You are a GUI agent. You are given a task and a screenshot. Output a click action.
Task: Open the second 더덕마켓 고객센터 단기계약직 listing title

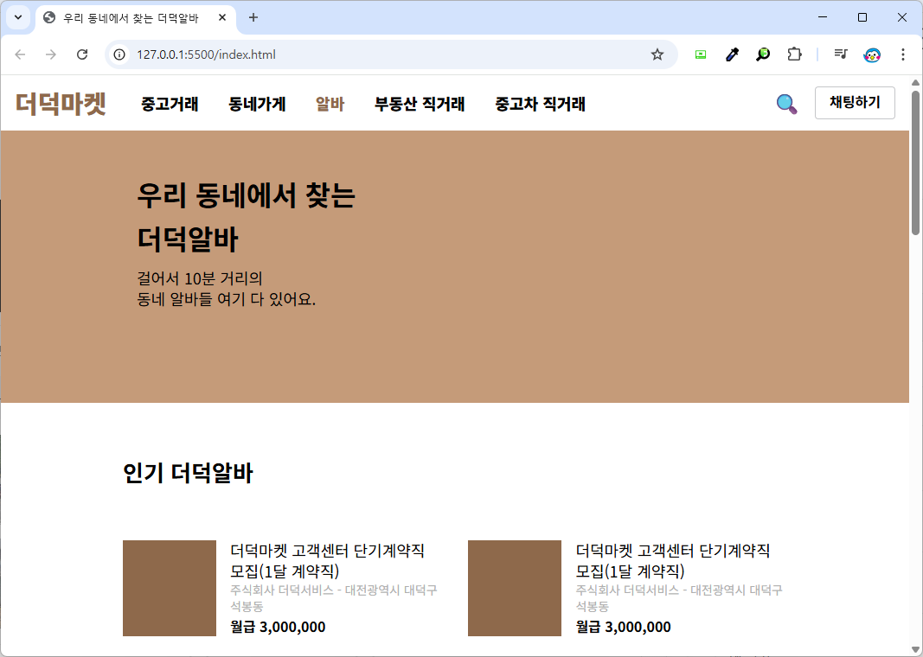(x=673, y=560)
